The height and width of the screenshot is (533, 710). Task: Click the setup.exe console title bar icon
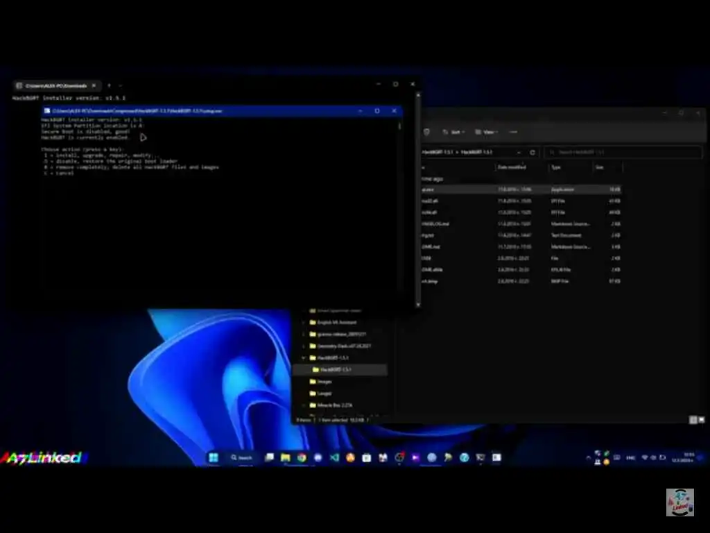[47, 110]
